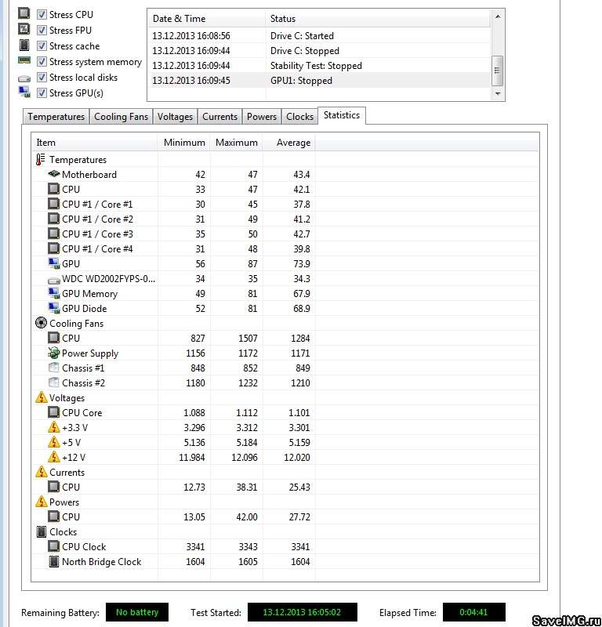Sort by the Minimum column header
This screenshot has width=602, height=627.
pos(184,143)
